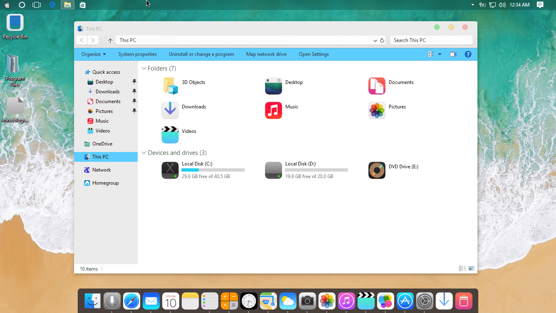
Task: Launch Siri microphone icon in dock
Action: tap(112, 301)
